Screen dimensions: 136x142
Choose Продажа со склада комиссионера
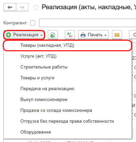tap(67, 110)
